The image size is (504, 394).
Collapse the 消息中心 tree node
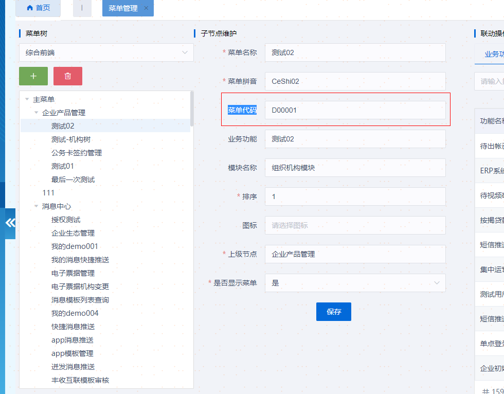pyautogui.click(x=36, y=206)
